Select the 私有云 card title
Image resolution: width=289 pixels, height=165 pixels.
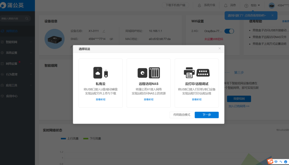pos(101,84)
